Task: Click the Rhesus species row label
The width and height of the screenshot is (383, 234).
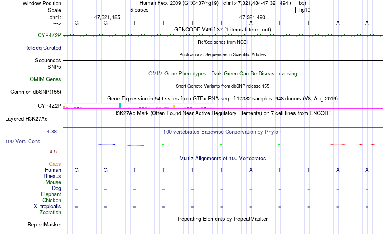Action: pos(52,176)
